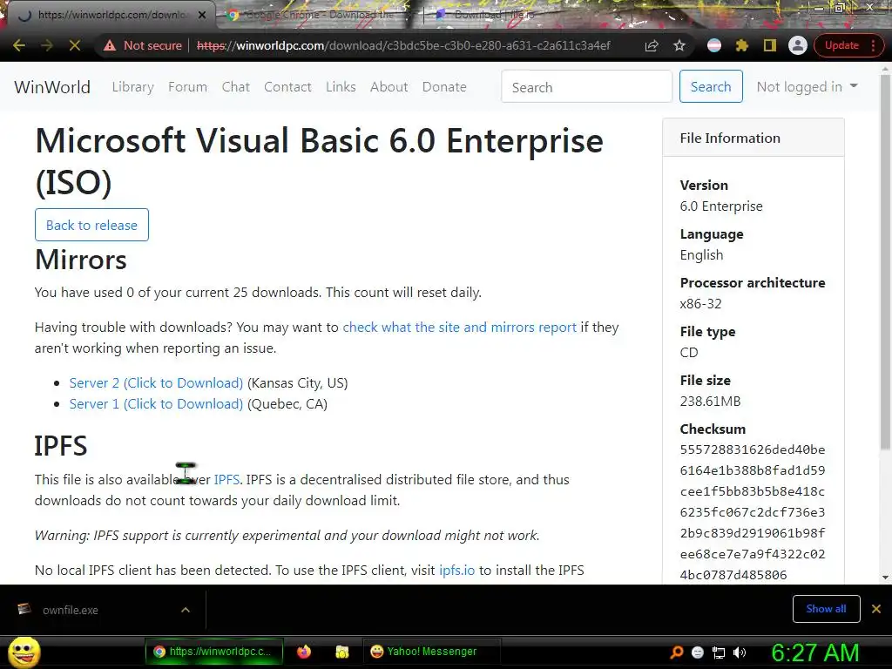Viewport: 892px width, 669px height.
Task: Click the blue Search button
Action: pos(711,86)
